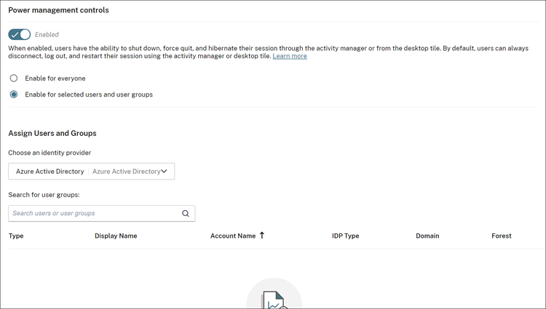Toggle the Power management Enabled switch
This screenshot has height=309, width=546.
coord(20,34)
